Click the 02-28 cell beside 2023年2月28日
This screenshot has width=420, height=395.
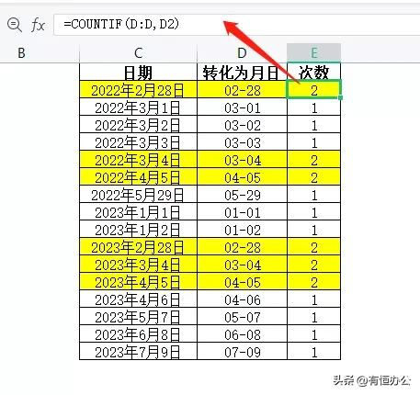tap(242, 246)
